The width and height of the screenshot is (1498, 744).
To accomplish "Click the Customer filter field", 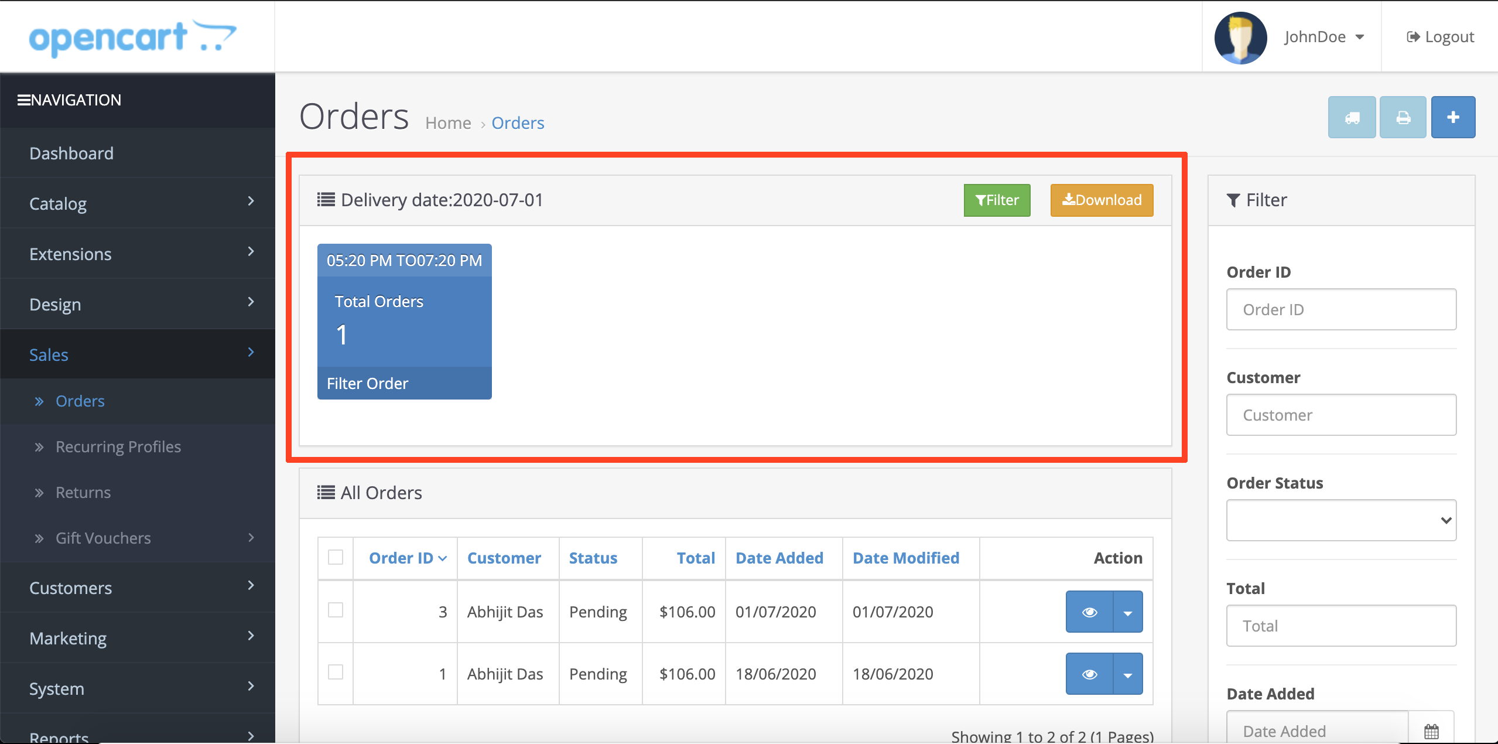I will [1341, 415].
